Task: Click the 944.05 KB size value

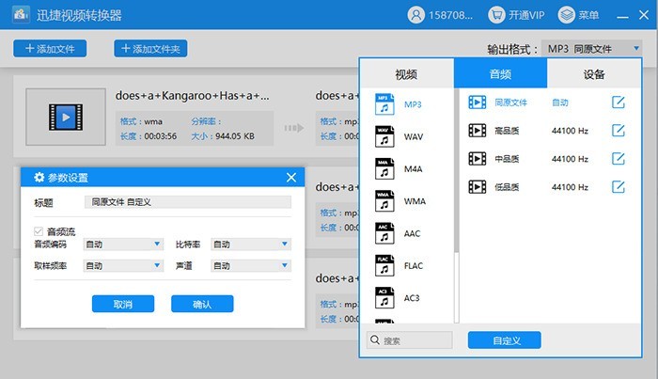Action: click(x=235, y=136)
